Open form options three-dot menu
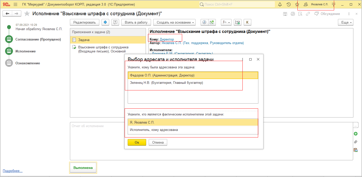The width and height of the screenshot is (362, 177). point(349,14)
